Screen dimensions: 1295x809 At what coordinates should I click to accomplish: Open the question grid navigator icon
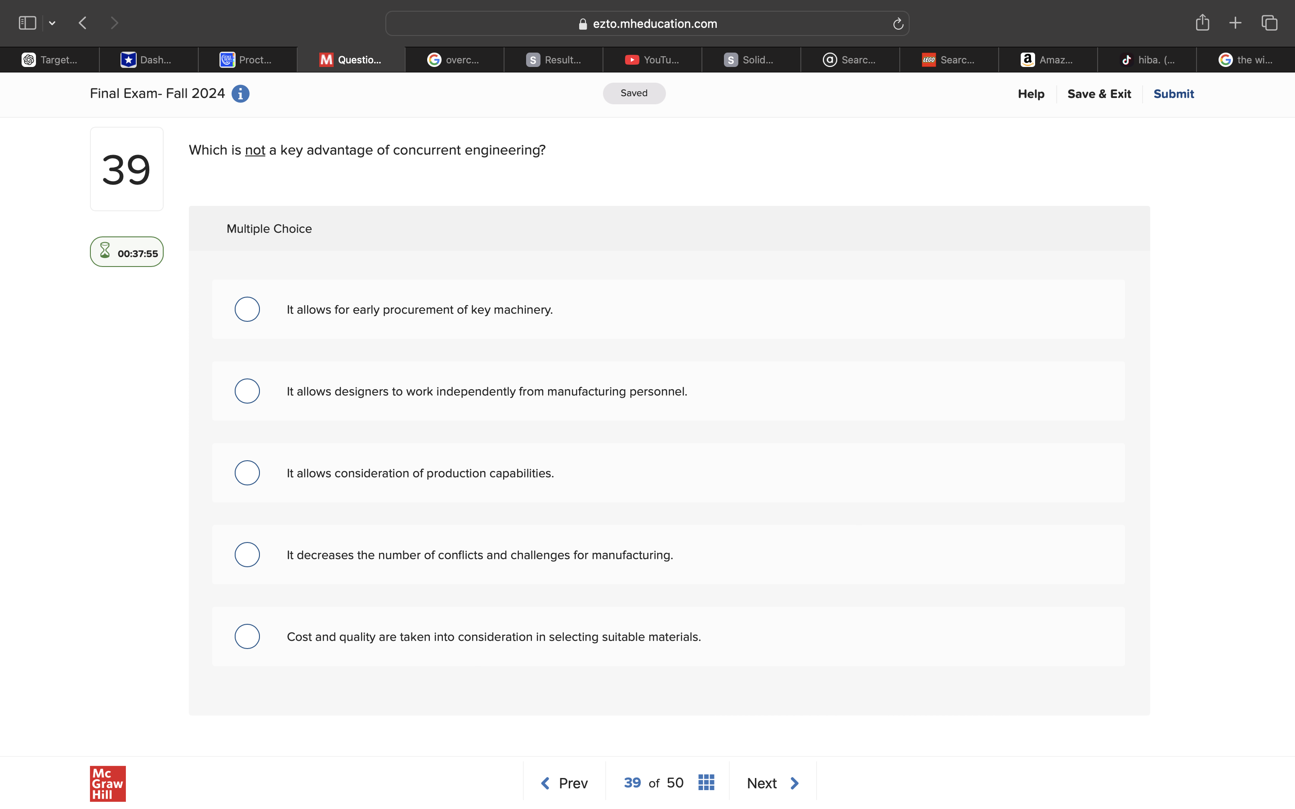tap(706, 782)
